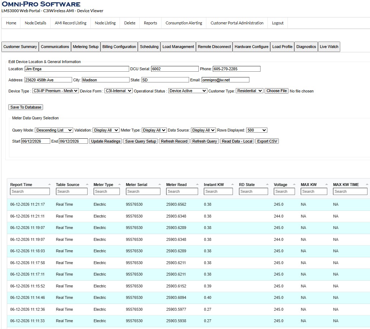The image size is (370, 329).
Task: Open the Load Profile tab
Action: coord(282,47)
